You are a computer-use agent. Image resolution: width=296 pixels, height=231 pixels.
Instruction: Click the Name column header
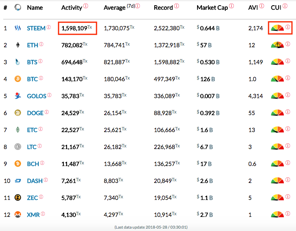[x=35, y=8]
